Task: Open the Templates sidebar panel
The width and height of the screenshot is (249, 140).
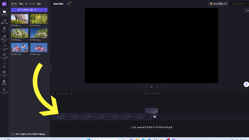Action: click(4, 30)
